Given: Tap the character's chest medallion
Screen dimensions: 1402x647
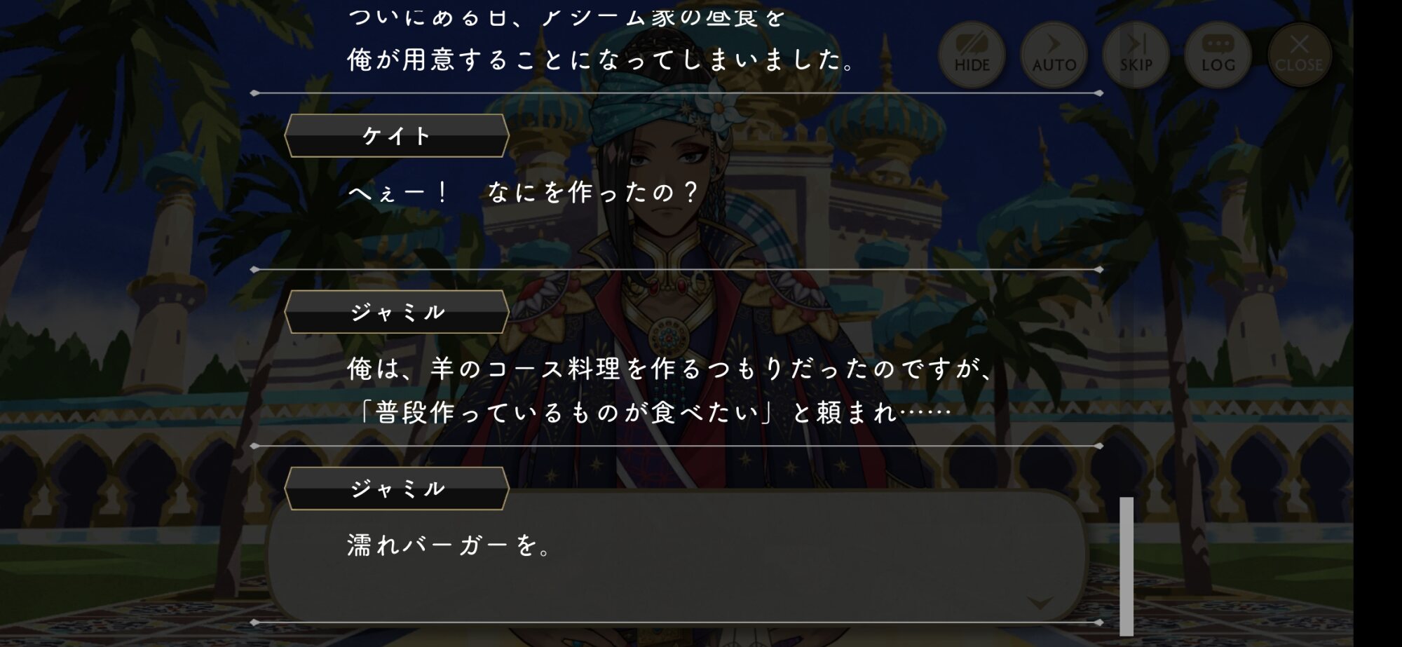Looking at the screenshot, I should click(669, 336).
